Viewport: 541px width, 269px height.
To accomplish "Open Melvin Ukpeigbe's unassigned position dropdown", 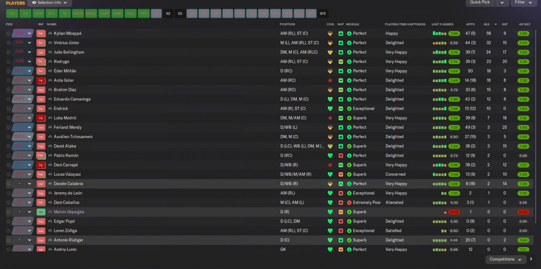I will tap(22, 212).
